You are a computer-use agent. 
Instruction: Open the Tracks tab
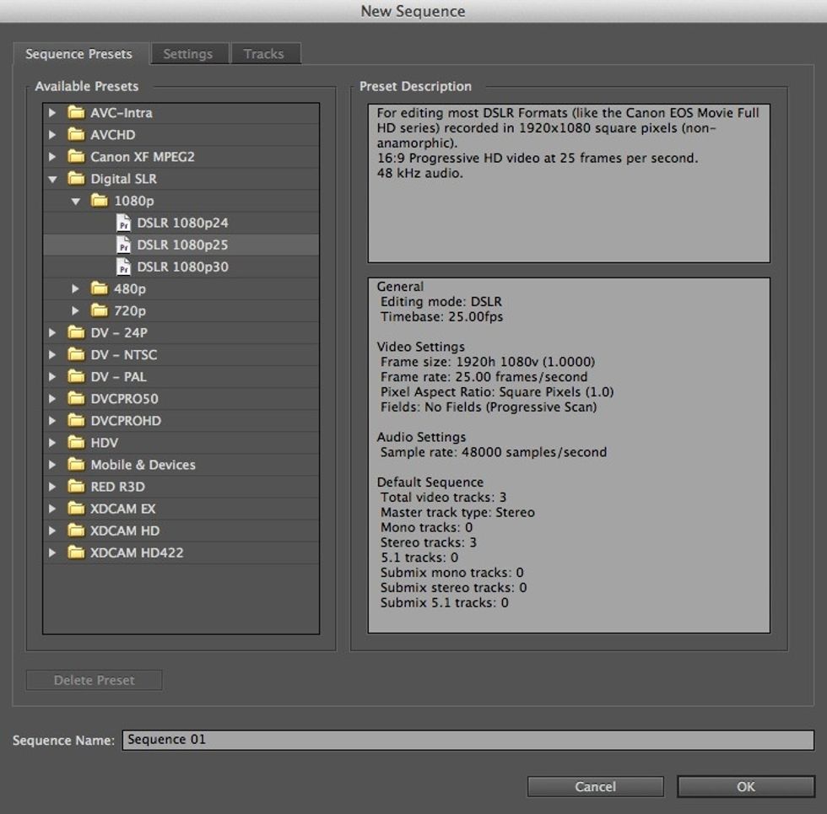point(265,53)
